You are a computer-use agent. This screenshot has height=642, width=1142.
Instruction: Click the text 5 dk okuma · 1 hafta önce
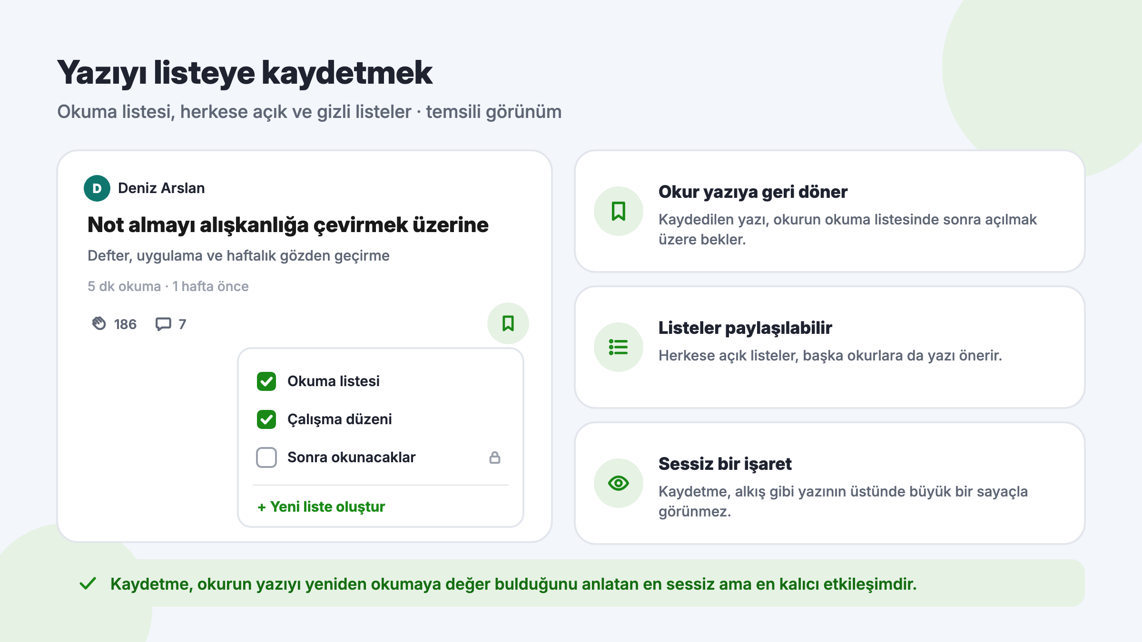pos(168,286)
